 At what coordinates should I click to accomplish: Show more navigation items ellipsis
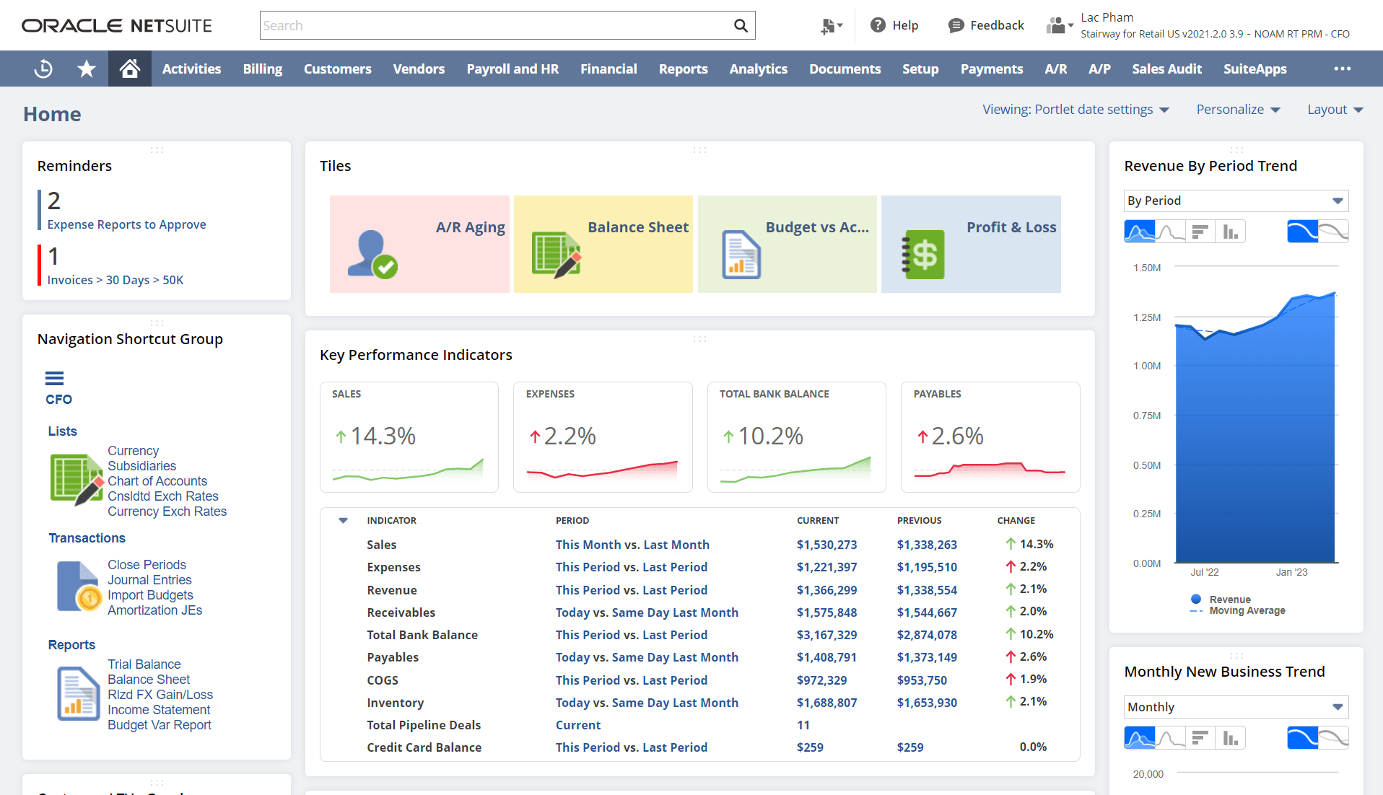(x=1343, y=69)
